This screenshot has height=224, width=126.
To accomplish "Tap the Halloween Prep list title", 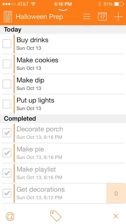I will [39, 17].
